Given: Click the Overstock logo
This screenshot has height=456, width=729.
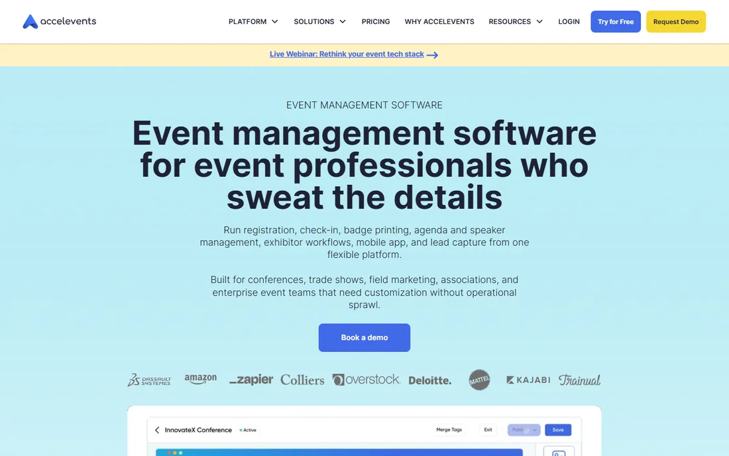Looking at the screenshot, I should click(x=366, y=380).
